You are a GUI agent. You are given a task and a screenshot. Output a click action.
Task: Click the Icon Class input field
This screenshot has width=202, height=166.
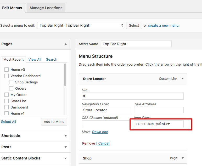(x=159, y=124)
